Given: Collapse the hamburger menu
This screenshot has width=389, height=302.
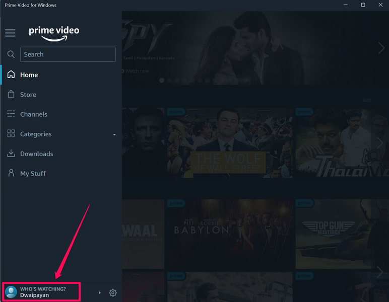Looking at the screenshot, I should pos(10,33).
